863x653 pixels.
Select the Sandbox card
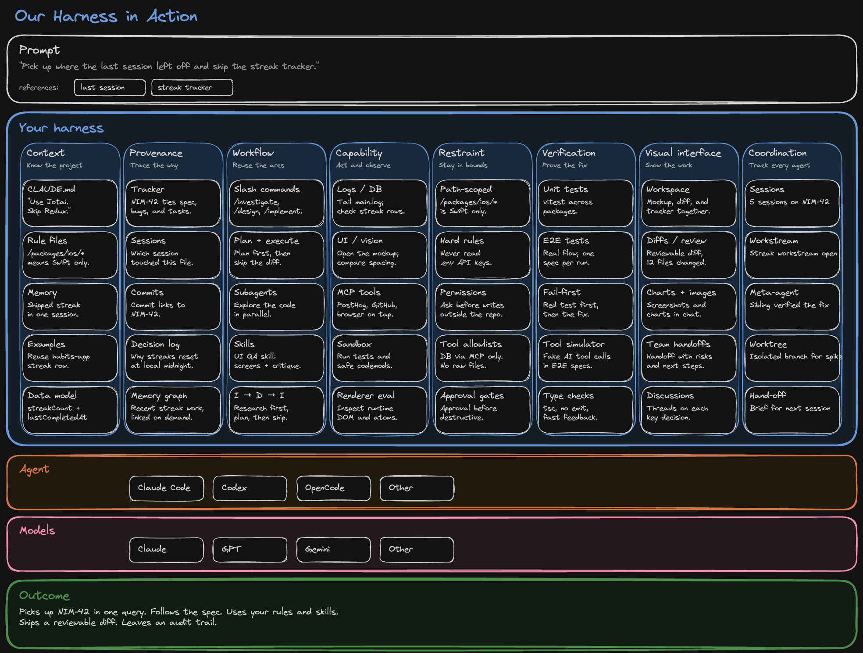tap(380, 358)
